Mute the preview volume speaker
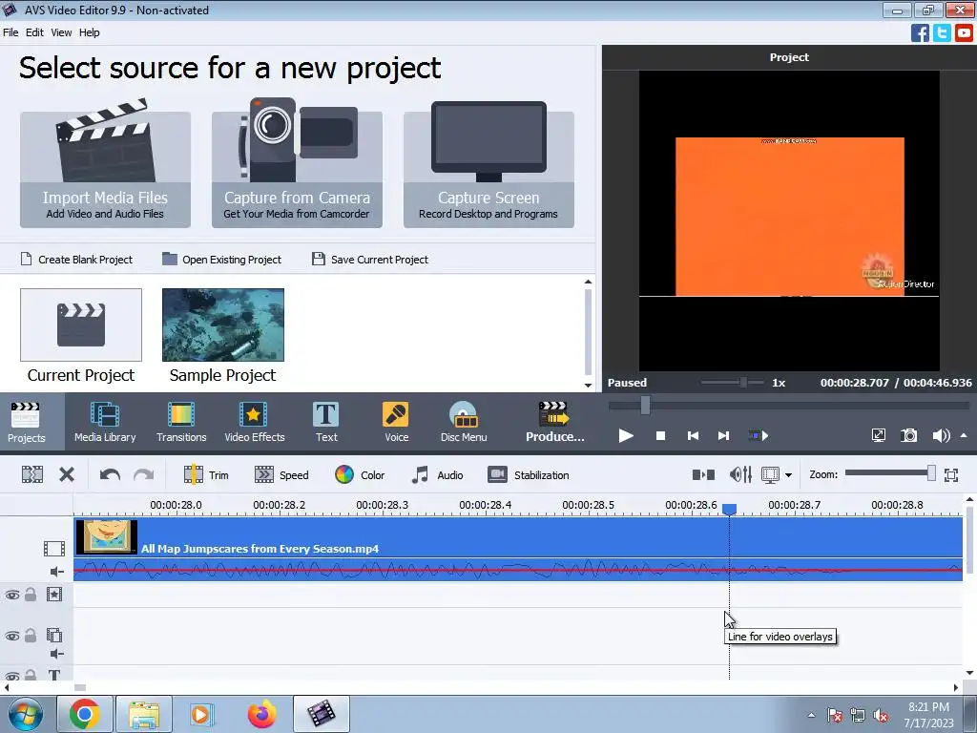 [x=941, y=435]
